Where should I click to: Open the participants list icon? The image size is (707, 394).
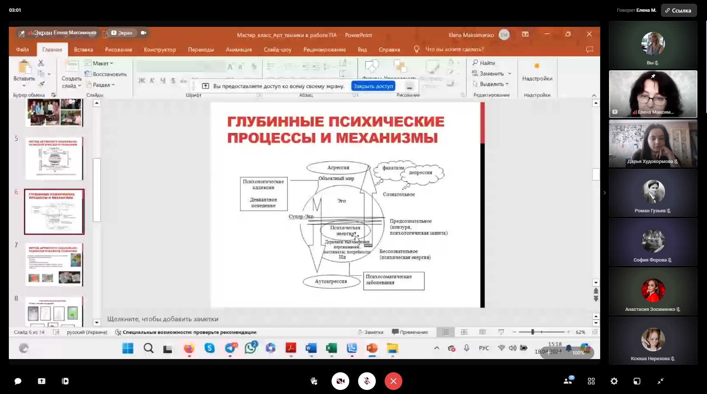pos(568,381)
